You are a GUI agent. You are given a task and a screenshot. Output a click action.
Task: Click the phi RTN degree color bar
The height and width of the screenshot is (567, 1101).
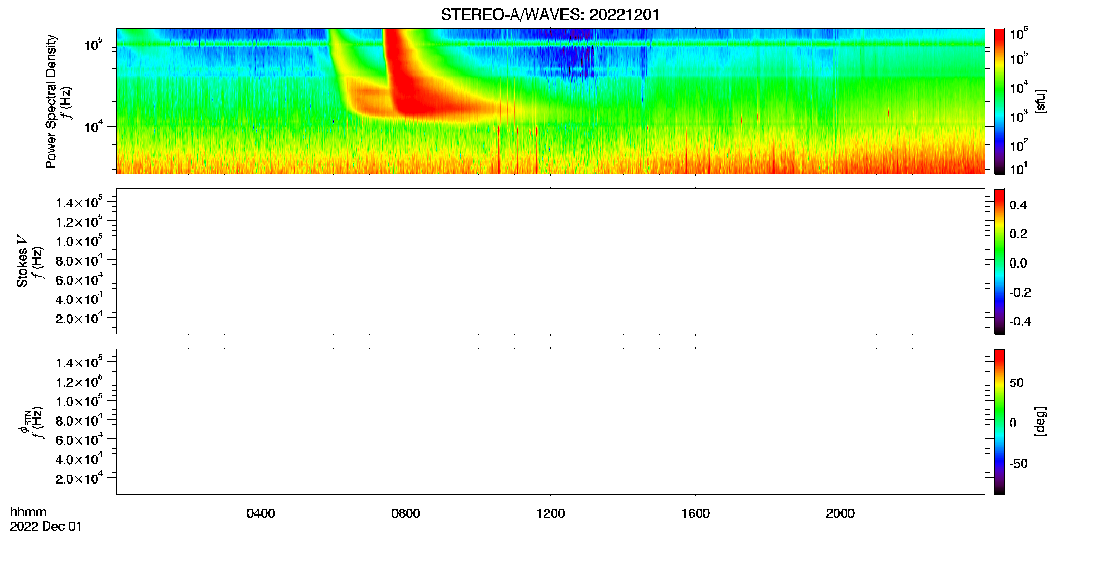(1000, 422)
